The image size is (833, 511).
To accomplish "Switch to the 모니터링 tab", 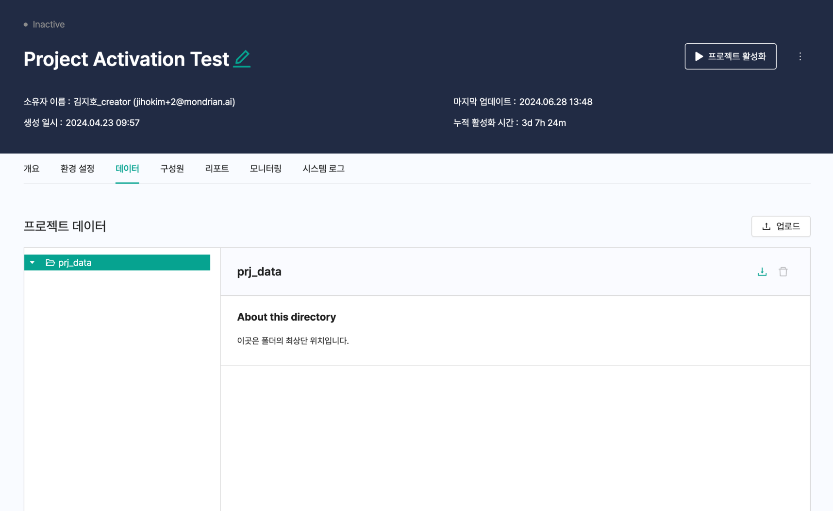I will pos(266,169).
